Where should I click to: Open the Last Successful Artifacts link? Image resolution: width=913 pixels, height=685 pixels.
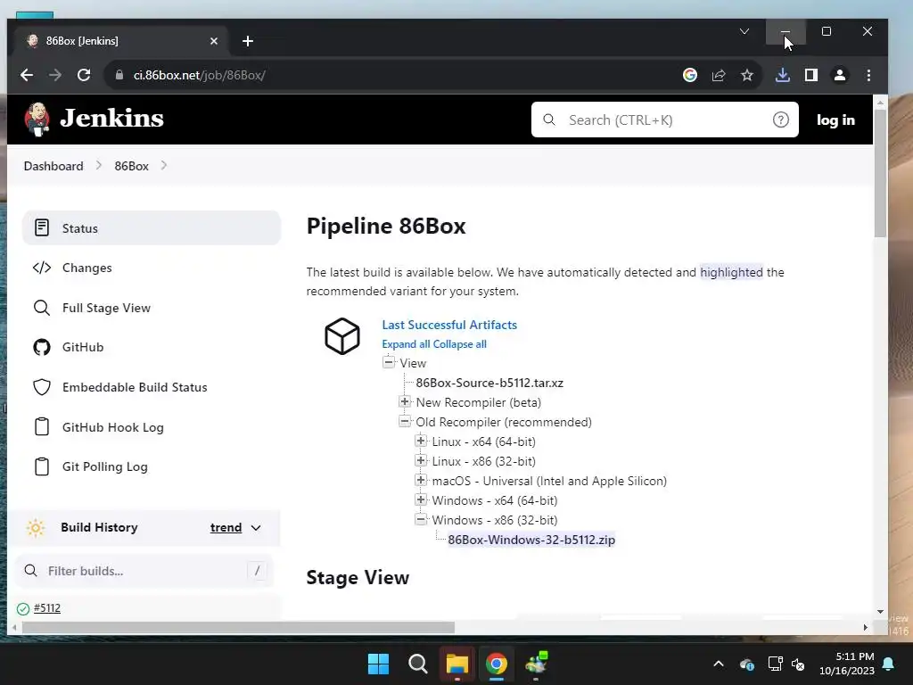(449, 325)
